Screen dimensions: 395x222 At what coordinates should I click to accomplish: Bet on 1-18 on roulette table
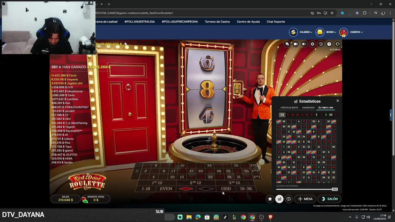tap(146, 189)
